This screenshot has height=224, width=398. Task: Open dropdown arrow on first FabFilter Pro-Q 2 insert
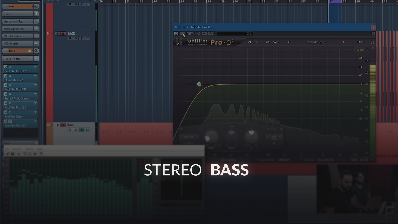35,67
